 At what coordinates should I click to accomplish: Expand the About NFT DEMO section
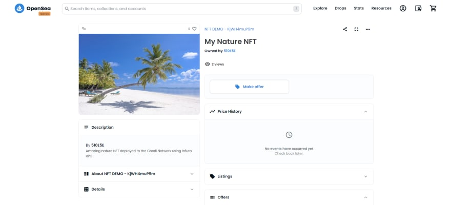click(x=192, y=174)
